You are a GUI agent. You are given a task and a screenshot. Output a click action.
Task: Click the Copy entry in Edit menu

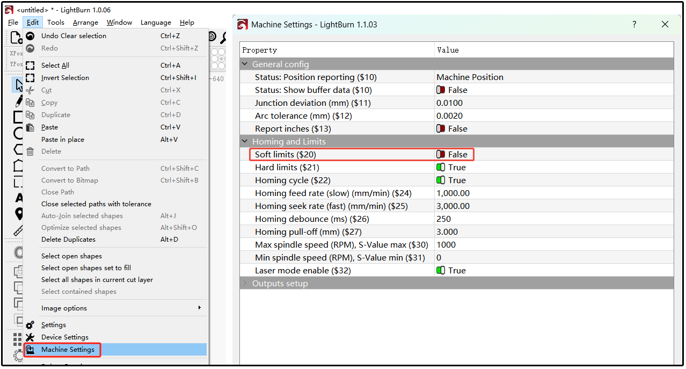click(x=115, y=103)
